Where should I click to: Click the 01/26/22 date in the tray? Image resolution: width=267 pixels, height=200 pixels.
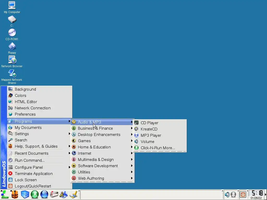coord(256,198)
